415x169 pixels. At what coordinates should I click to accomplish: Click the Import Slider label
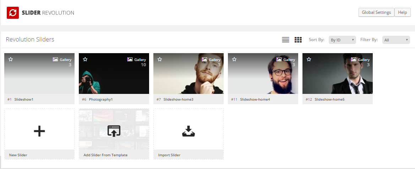coord(169,155)
